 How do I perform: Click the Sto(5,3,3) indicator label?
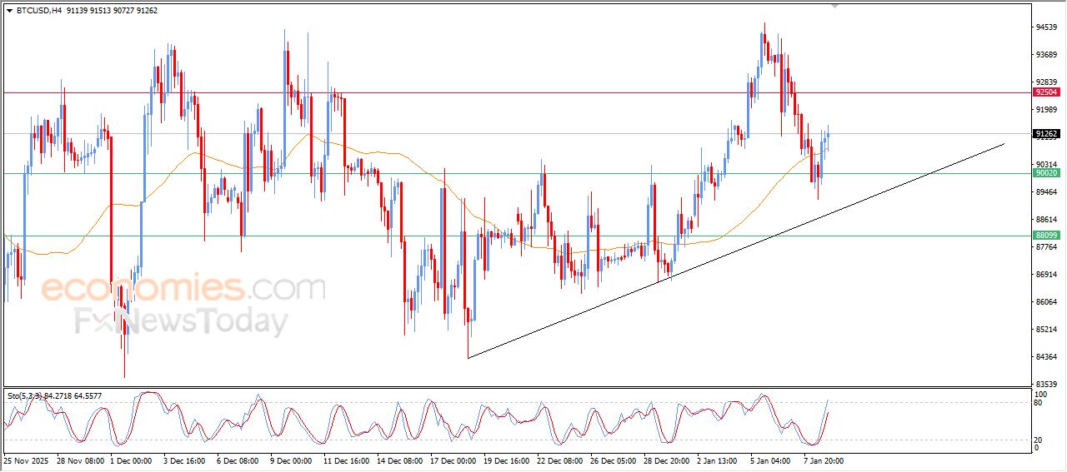point(25,396)
